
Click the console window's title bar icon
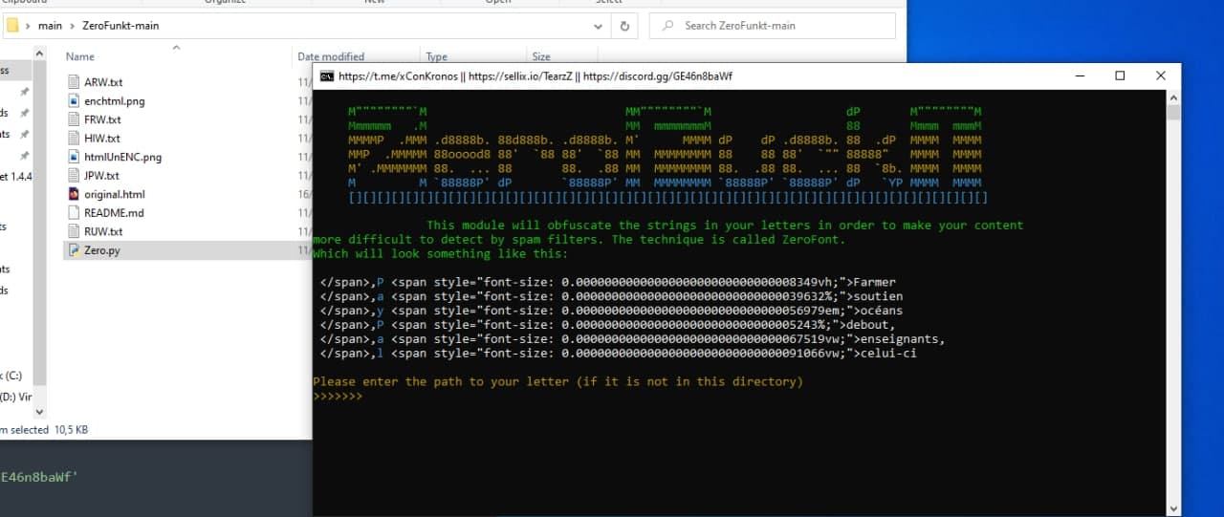click(x=326, y=76)
